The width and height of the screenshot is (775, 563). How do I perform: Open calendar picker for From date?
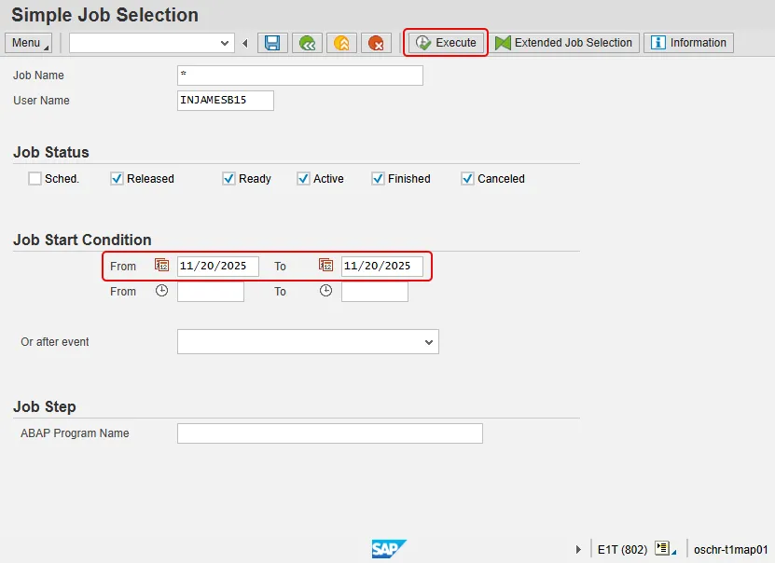161,266
